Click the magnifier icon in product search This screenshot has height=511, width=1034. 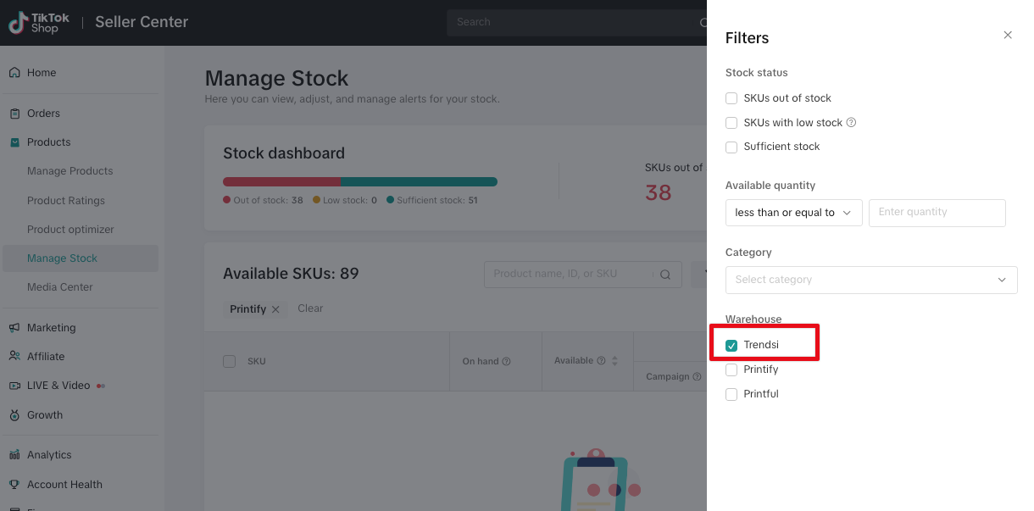[x=665, y=275]
